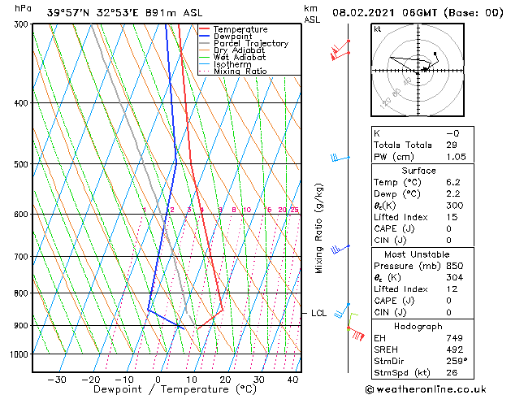Click the PW (cm) value 1.05

[456, 156]
